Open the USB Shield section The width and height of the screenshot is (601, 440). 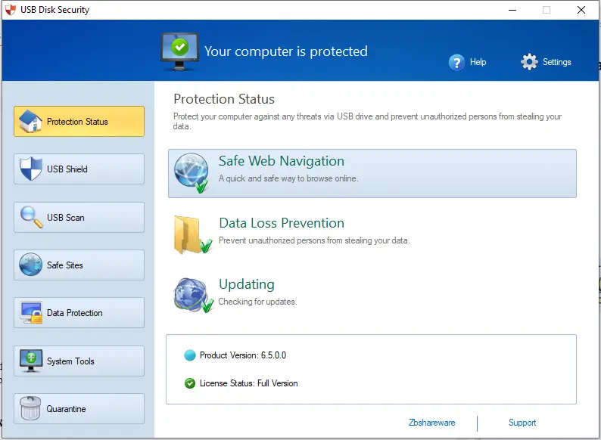79,169
